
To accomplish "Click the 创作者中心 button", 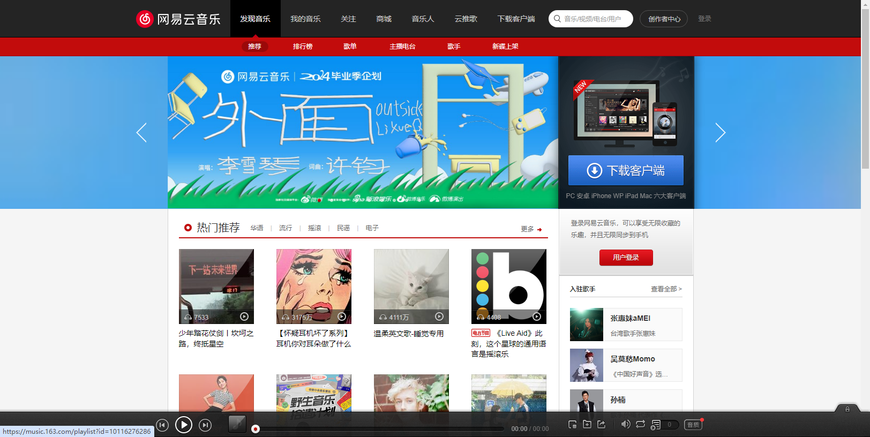I will pyautogui.click(x=664, y=19).
